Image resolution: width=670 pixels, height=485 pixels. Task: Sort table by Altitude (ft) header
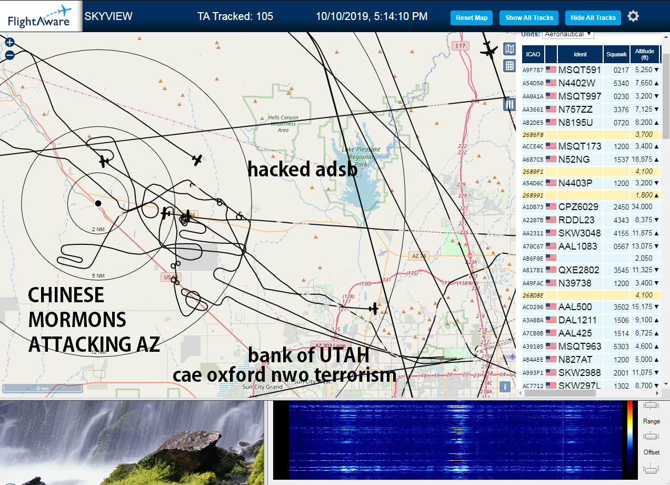(644, 54)
